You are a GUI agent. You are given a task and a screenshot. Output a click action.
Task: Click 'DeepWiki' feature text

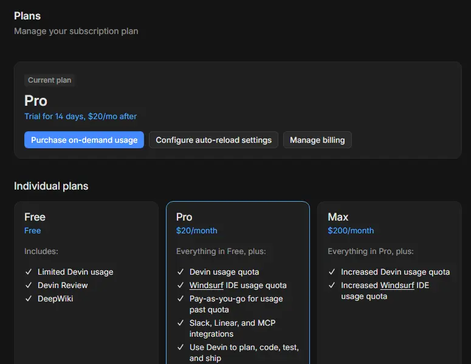tap(55, 299)
